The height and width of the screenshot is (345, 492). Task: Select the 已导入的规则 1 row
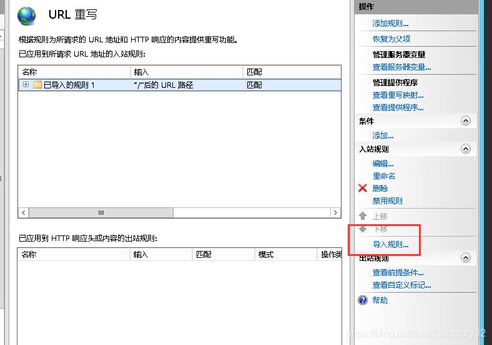tap(179, 85)
